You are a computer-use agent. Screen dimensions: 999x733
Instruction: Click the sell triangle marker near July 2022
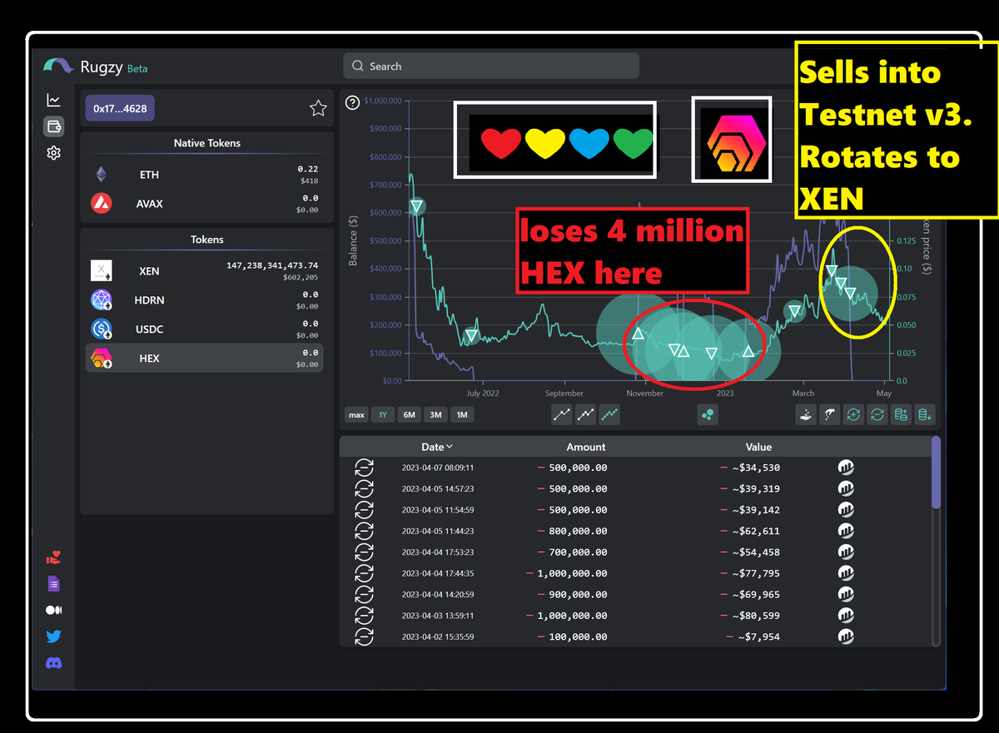coord(471,336)
